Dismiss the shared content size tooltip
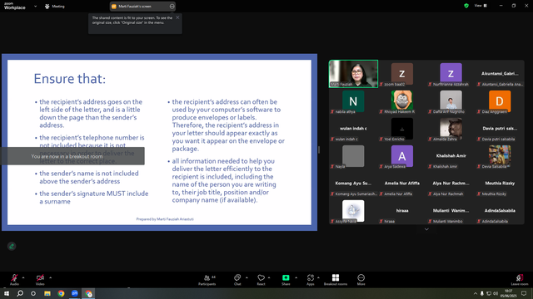533x299 pixels. 177,17
